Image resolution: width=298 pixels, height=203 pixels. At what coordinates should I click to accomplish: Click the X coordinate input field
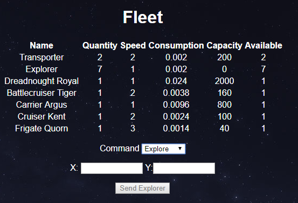pyautogui.click(x=112, y=168)
